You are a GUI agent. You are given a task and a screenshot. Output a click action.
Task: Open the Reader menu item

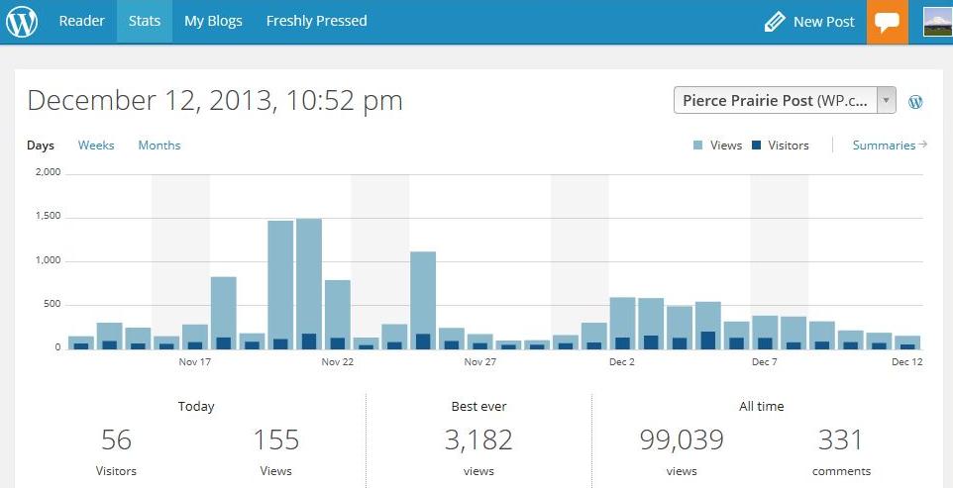[81, 21]
